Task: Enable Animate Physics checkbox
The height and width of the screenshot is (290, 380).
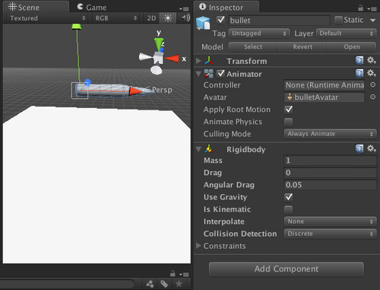Action: [x=289, y=122]
